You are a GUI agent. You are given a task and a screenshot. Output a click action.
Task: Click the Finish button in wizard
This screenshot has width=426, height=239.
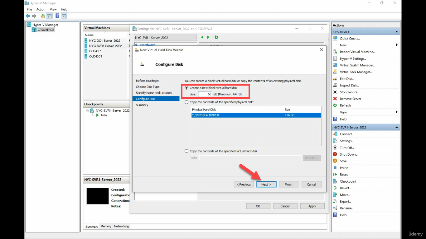coord(289,185)
